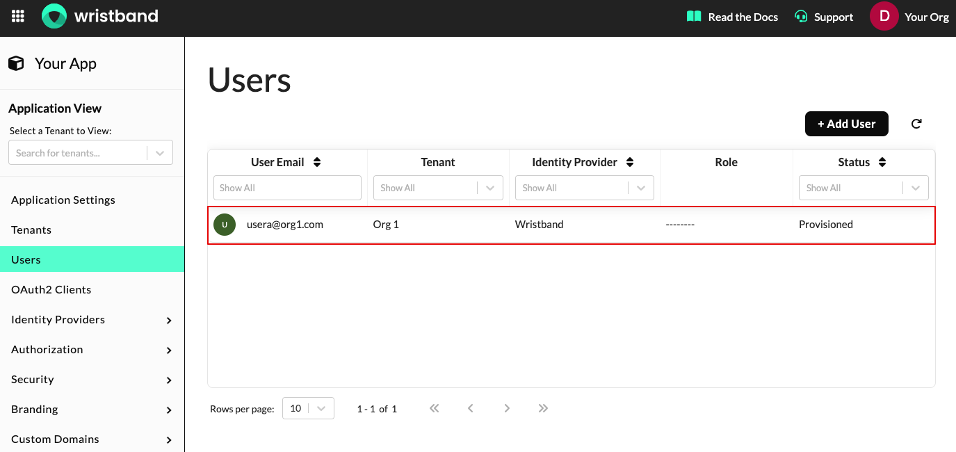
Task: Click the Support headset icon
Action: (x=801, y=17)
